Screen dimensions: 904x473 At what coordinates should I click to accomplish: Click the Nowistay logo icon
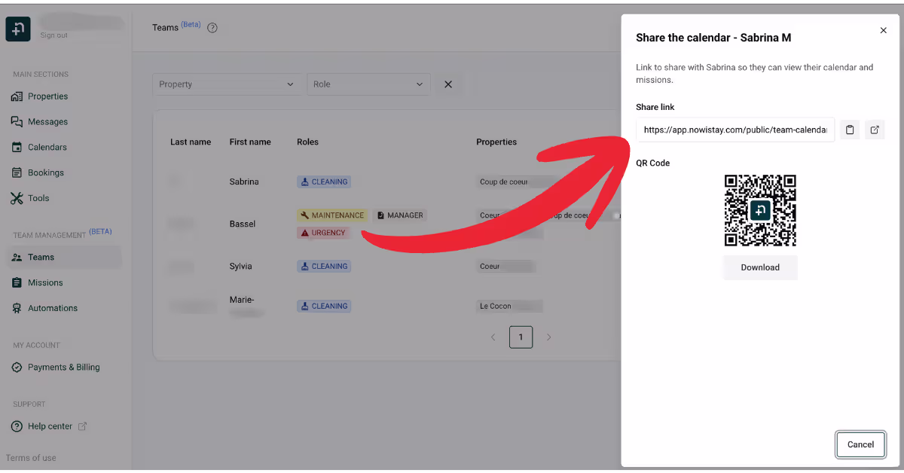coord(18,28)
